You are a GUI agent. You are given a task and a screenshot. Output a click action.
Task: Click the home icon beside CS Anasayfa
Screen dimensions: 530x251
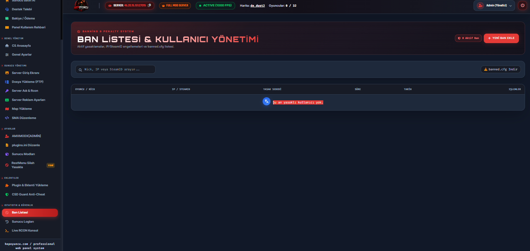click(7, 46)
